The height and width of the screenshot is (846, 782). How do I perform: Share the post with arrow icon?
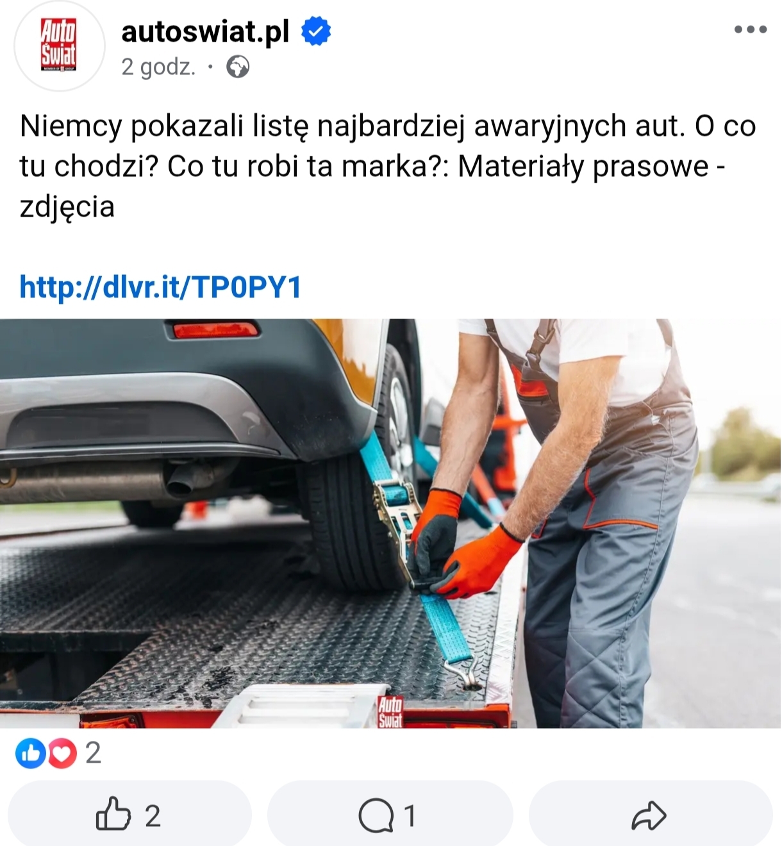coord(649,815)
